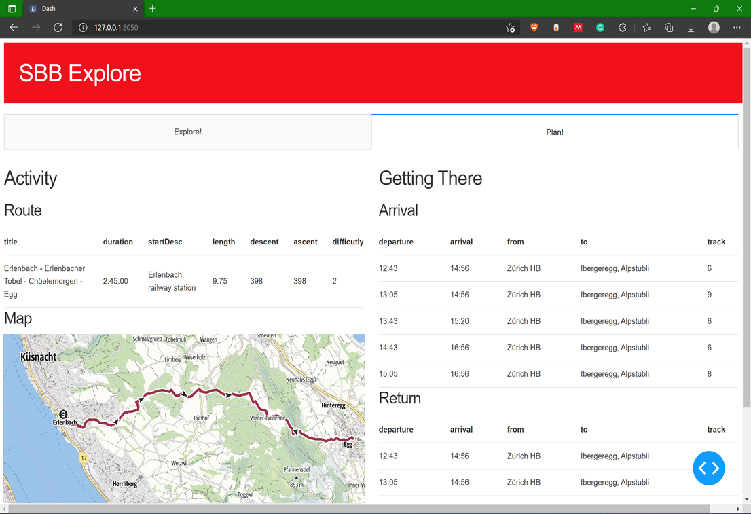Click the vertical page scrollbar
751x514 pixels.
(746, 227)
